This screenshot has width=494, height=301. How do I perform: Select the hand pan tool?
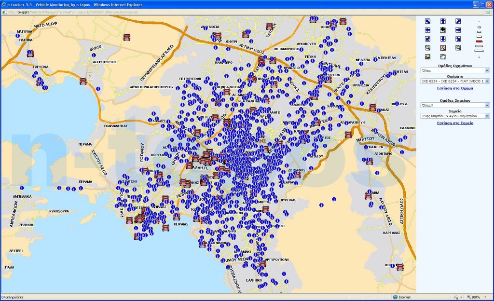click(443, 56)
